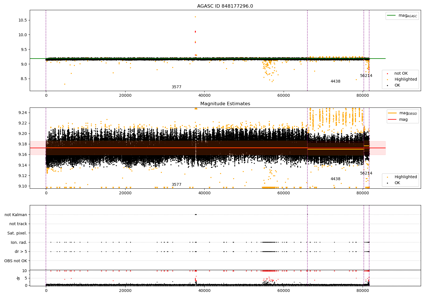
Task: Click the 3577 annotation in the top plot
Action: coord(177,87)
